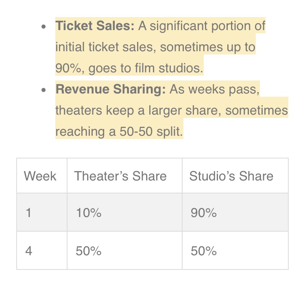
Task: Click the 'Studio's Share' column header
Action: 231,176
